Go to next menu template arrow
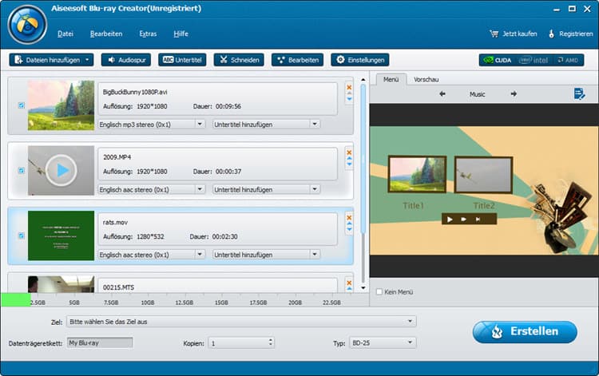The height and width of the screenshot is (376, 599). [514, 94]
